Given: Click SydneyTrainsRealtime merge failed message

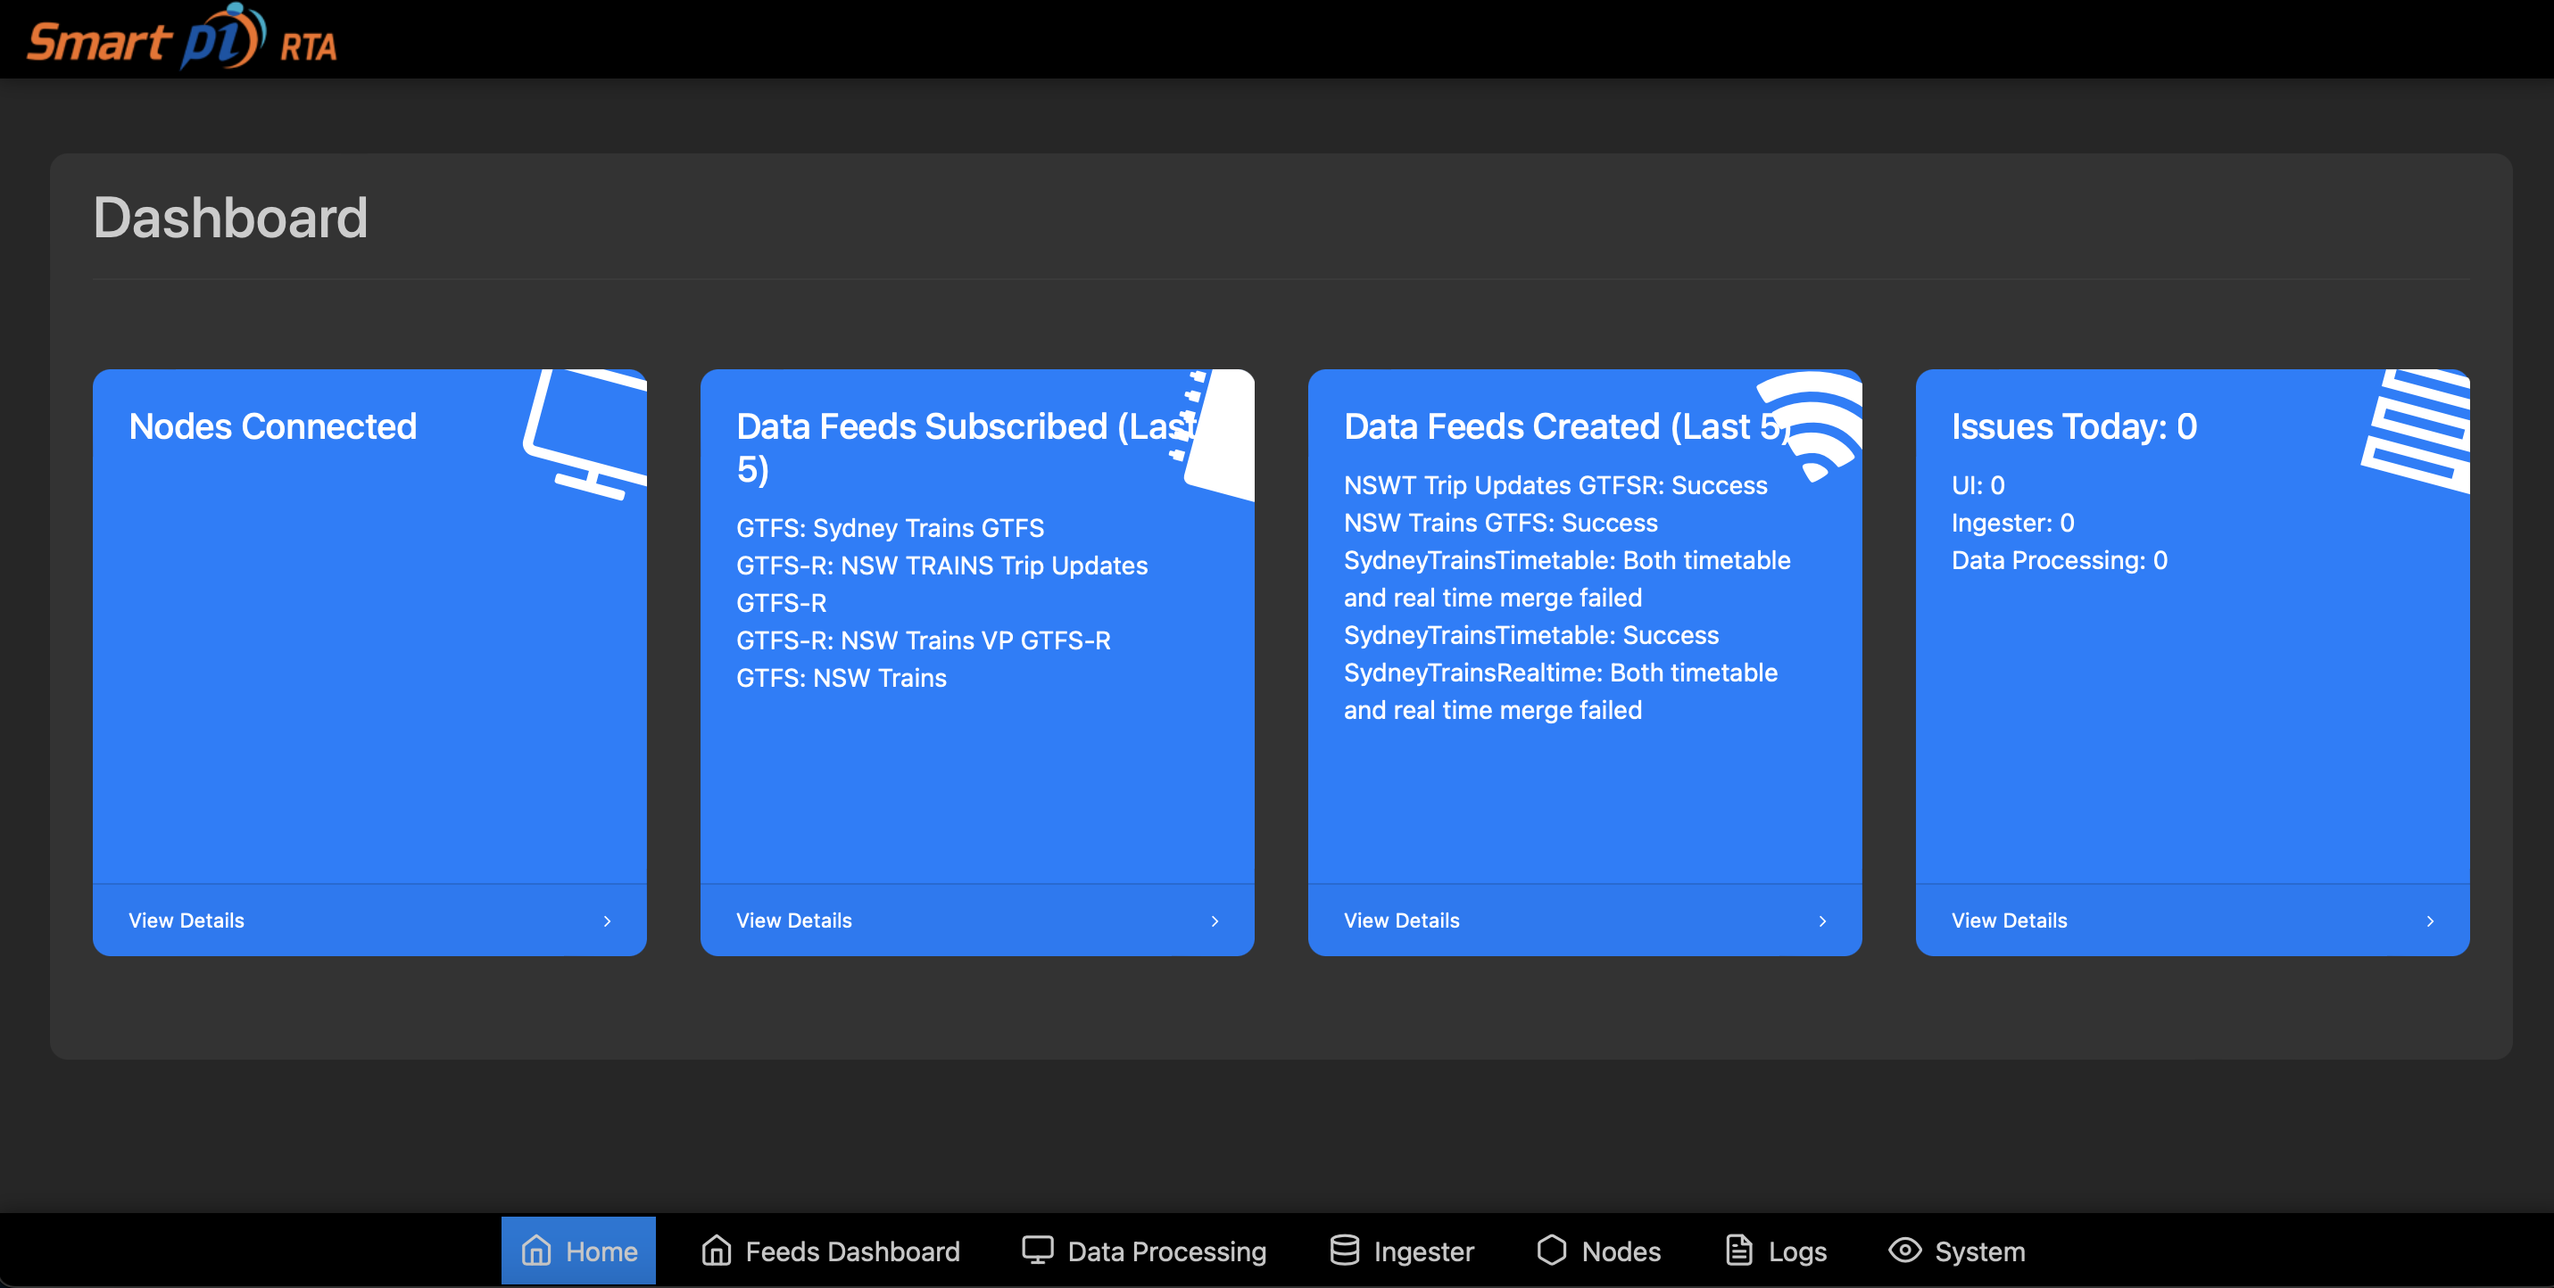Looking at the screenshot, I should click(x=1562, y=691).
